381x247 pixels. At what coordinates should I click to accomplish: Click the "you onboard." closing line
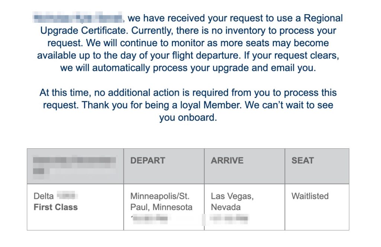tap(188, 117)
